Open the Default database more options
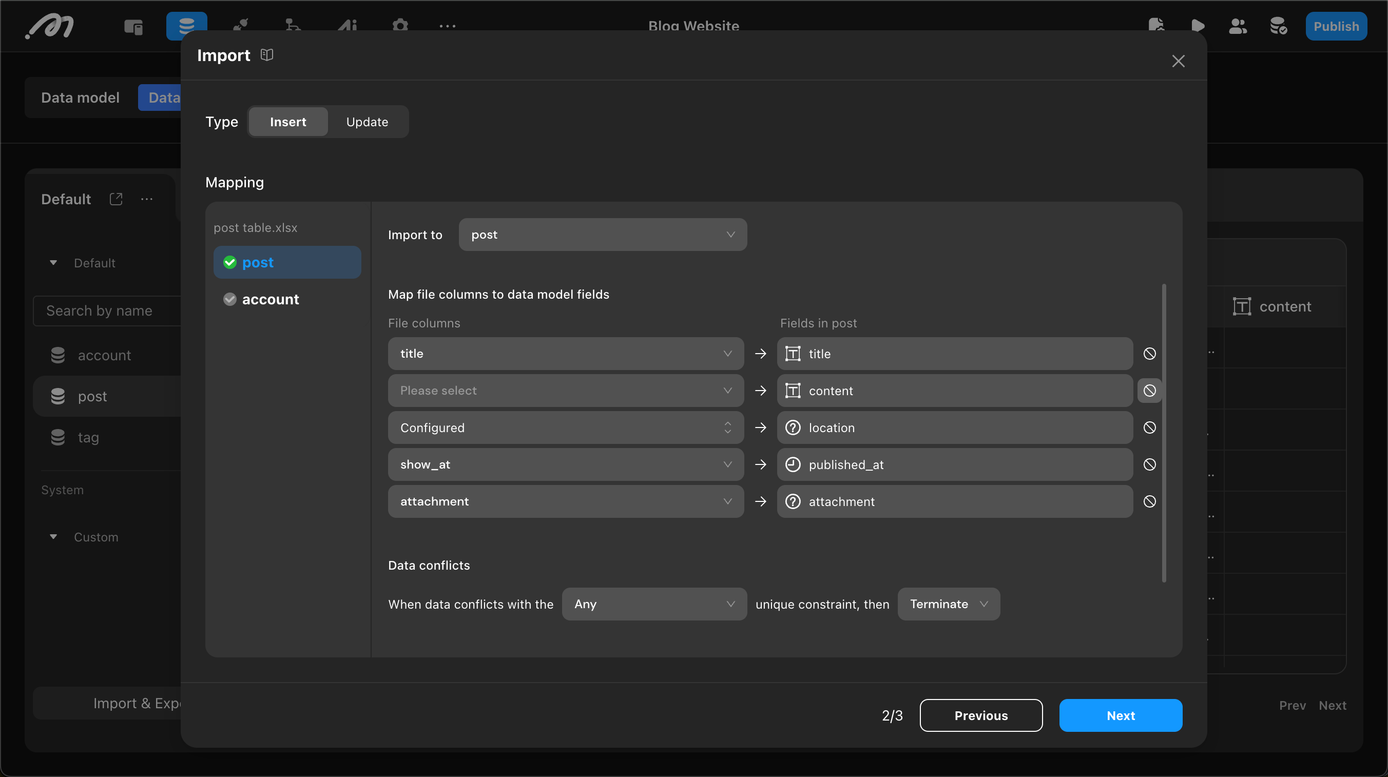This screenshot has width=1388, height=777. point(147,199)
